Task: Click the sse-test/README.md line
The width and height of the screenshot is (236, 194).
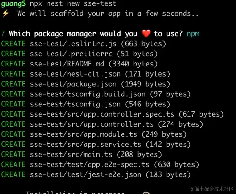Action: click(x=67, y=64)
